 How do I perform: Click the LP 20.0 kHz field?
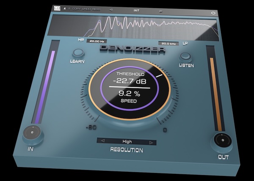point(168,43)
